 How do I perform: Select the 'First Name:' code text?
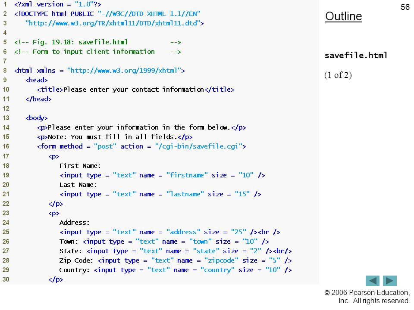tap(80, 166)
